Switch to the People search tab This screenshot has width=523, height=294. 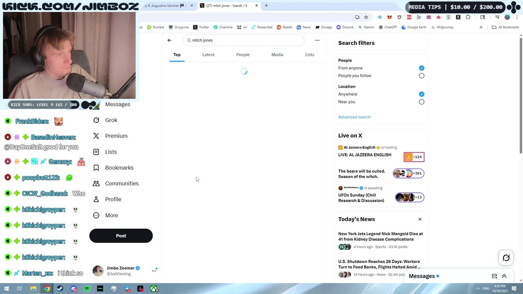click(243, 55)
